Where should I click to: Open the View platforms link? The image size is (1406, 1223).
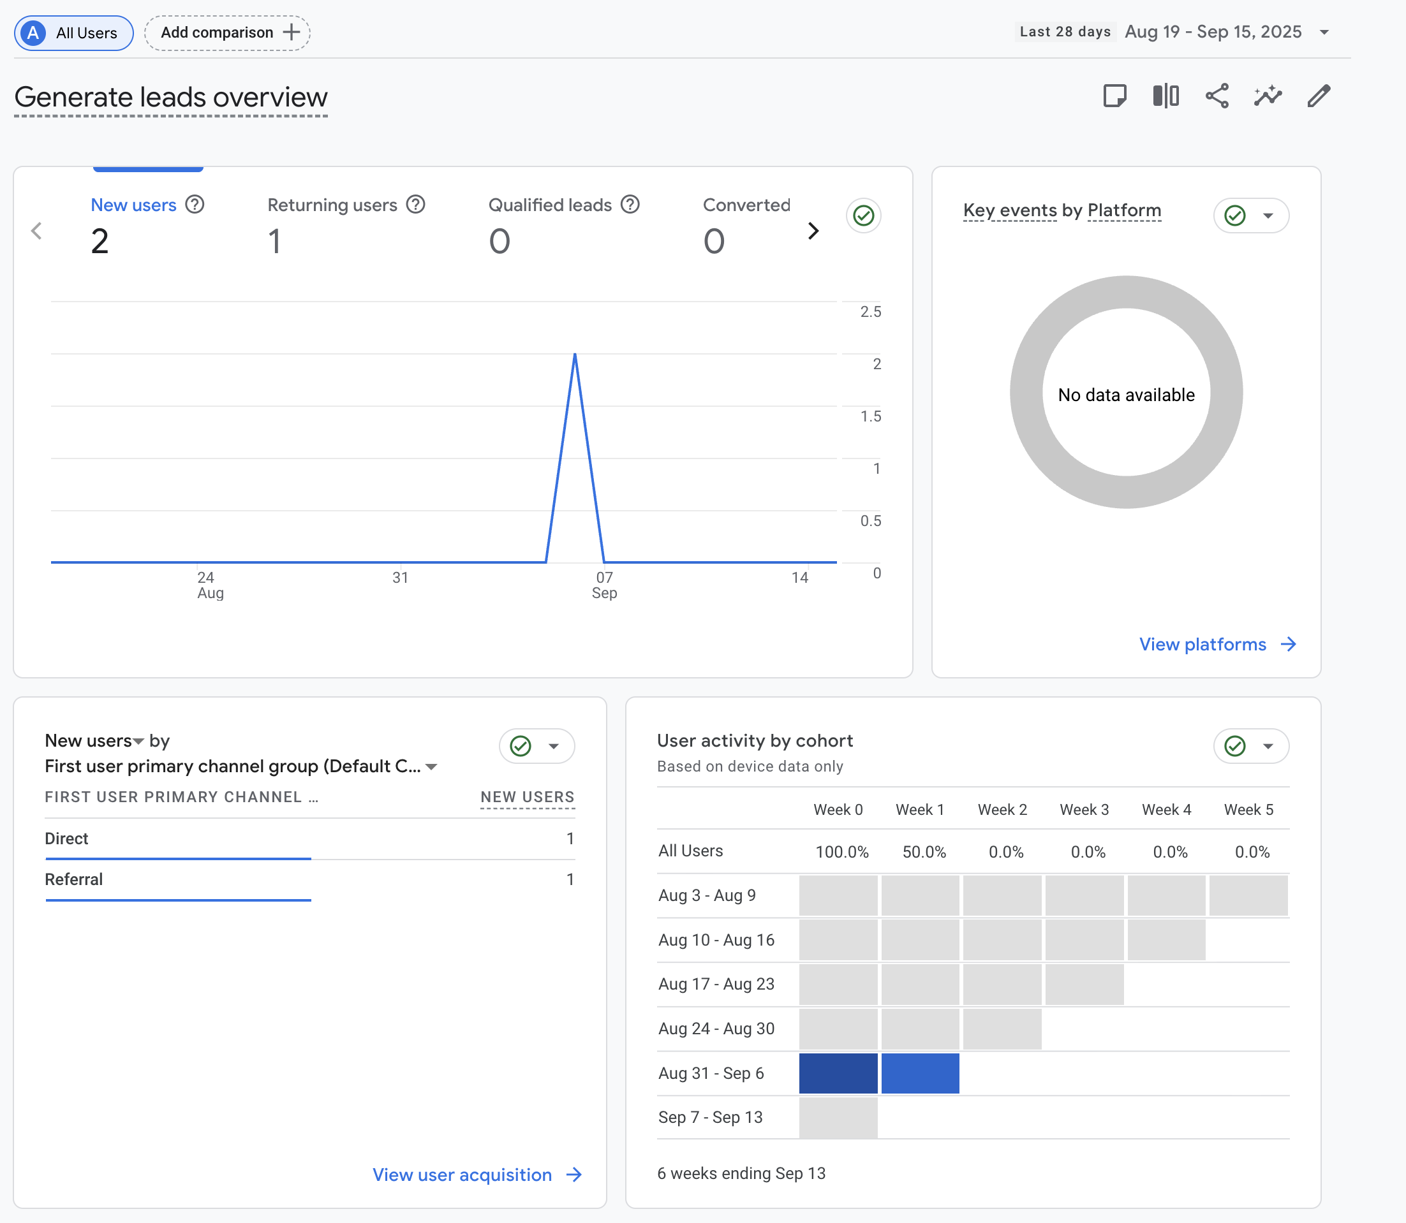coord(1218,644)
